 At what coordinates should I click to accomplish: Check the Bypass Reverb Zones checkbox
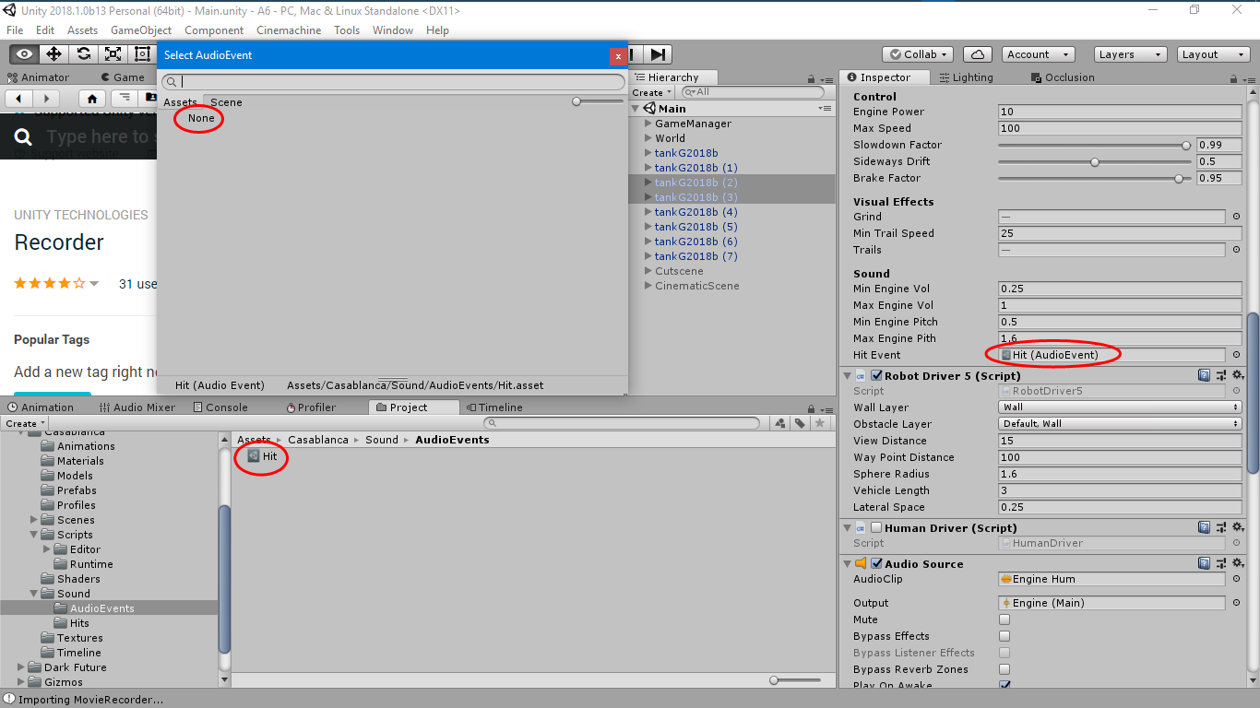coord(1004,669)
